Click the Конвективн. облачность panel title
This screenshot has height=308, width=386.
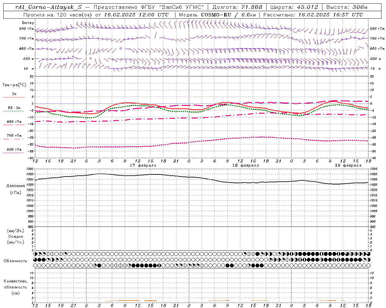click(x=15, y=284)
